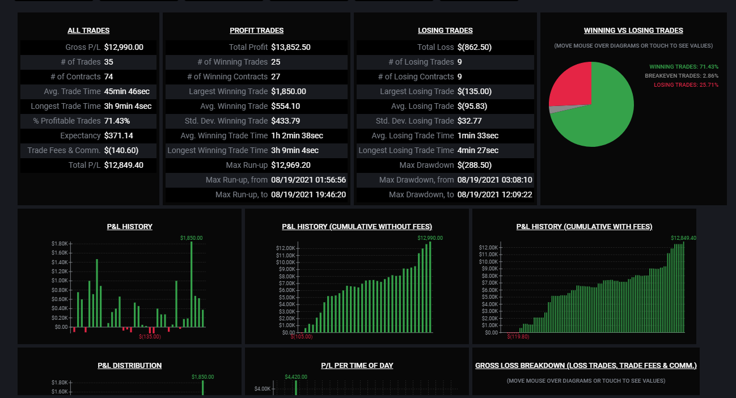Image resolution: width=736 pixels, height=398 pixels.
Task: Click the # of Losing Contracts value 9
Action: pos(459,77)
